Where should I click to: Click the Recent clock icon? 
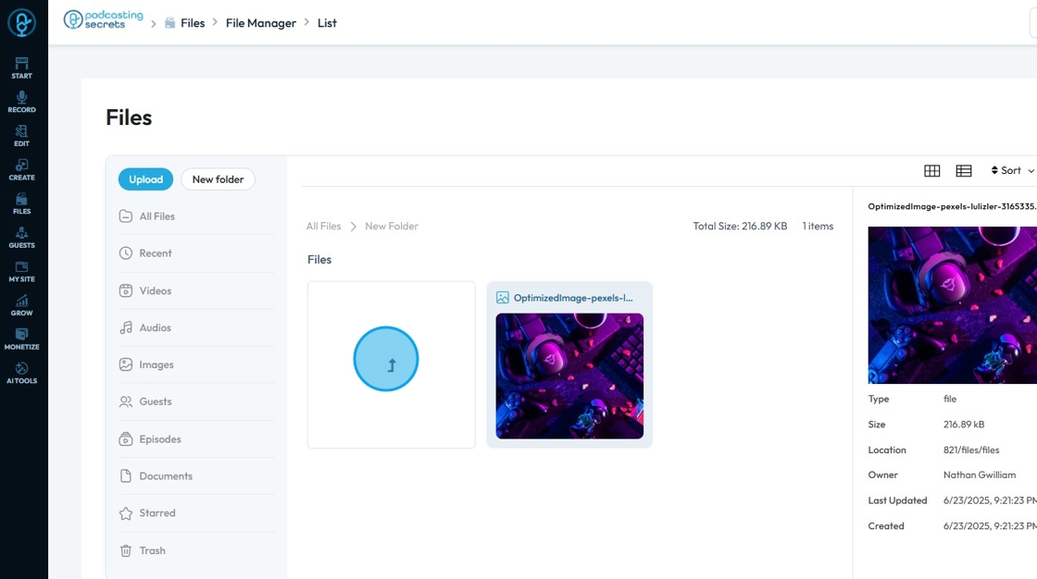point(126,253)
